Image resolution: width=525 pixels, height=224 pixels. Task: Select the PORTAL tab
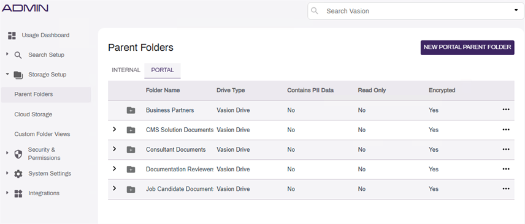[x=163, y=70]
